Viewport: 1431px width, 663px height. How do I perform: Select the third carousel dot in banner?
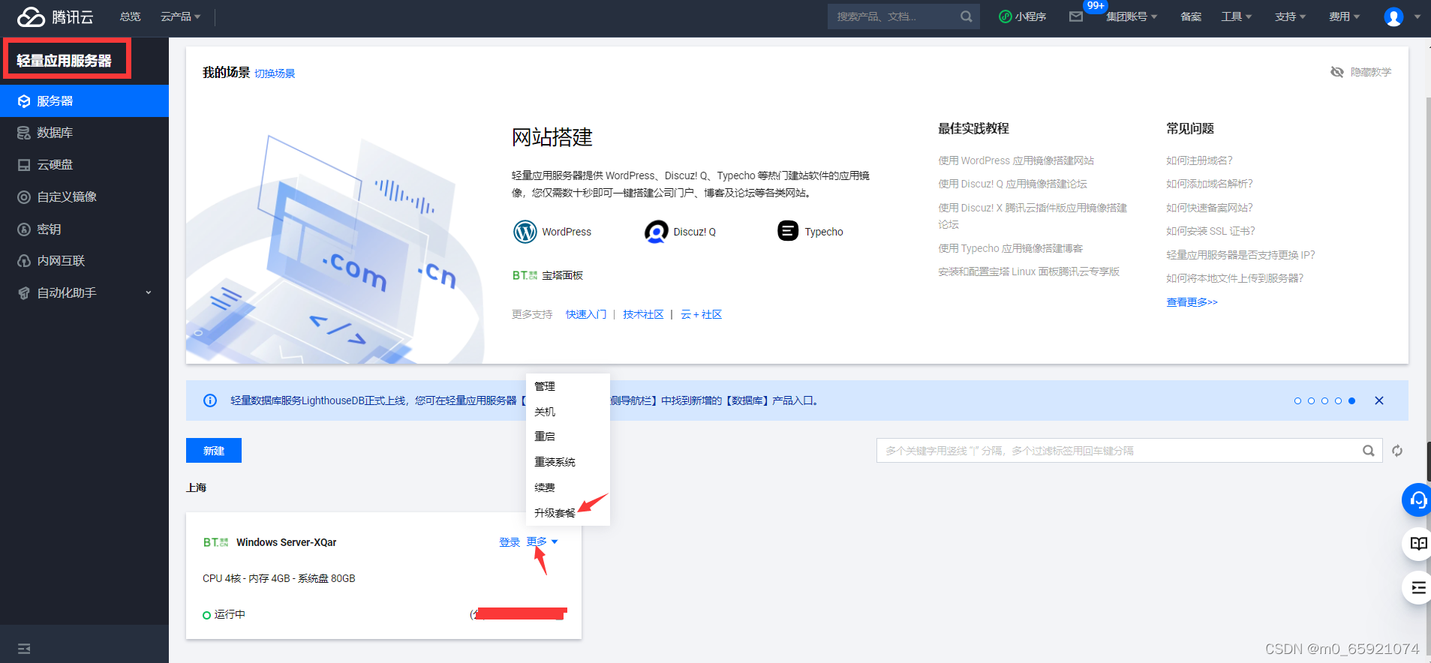pyautogui.click(x=1324, y=401)
